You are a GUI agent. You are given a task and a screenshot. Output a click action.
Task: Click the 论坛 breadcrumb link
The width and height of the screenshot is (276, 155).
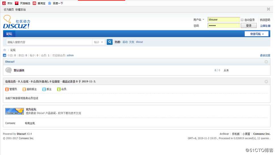tap(13, 50)
